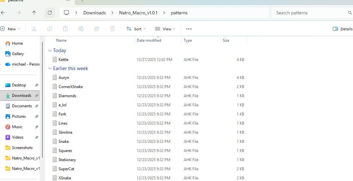Click the pin icon beside Videos
The width and height of the screenshot is (353, 181).
pos(36,137)
